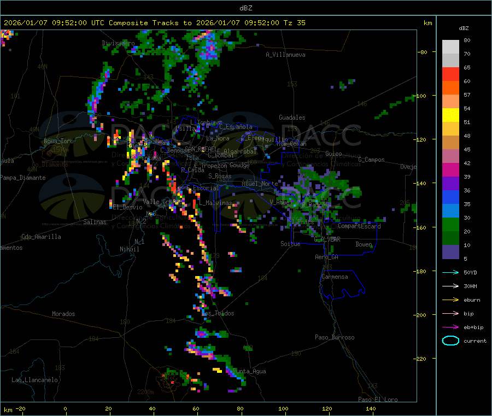Select the light blue 30-35 dBZ swatch

tap(450, 211)
